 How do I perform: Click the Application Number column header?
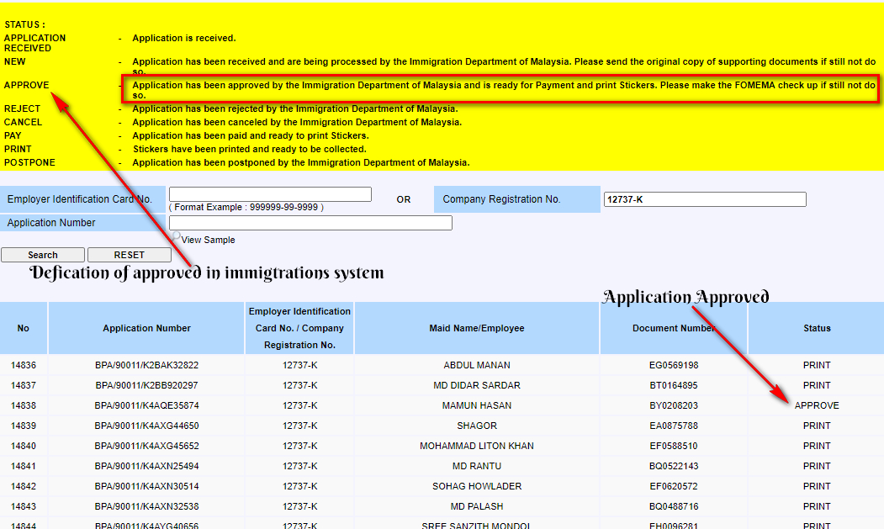click(x=146, y=328)
